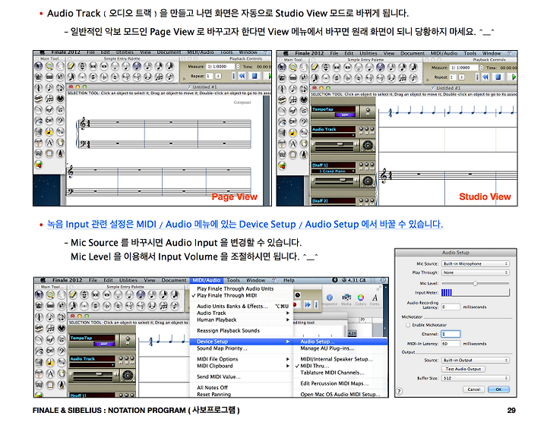Open the Help menu in the bottom screenshot
The width and height of the screenshot is (547, 444).
pos(289,280)
